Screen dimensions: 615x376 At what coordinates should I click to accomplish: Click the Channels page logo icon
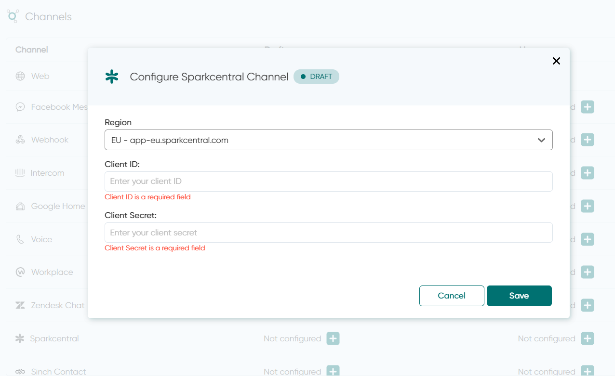pyautogui.click(x=13, y=16)
